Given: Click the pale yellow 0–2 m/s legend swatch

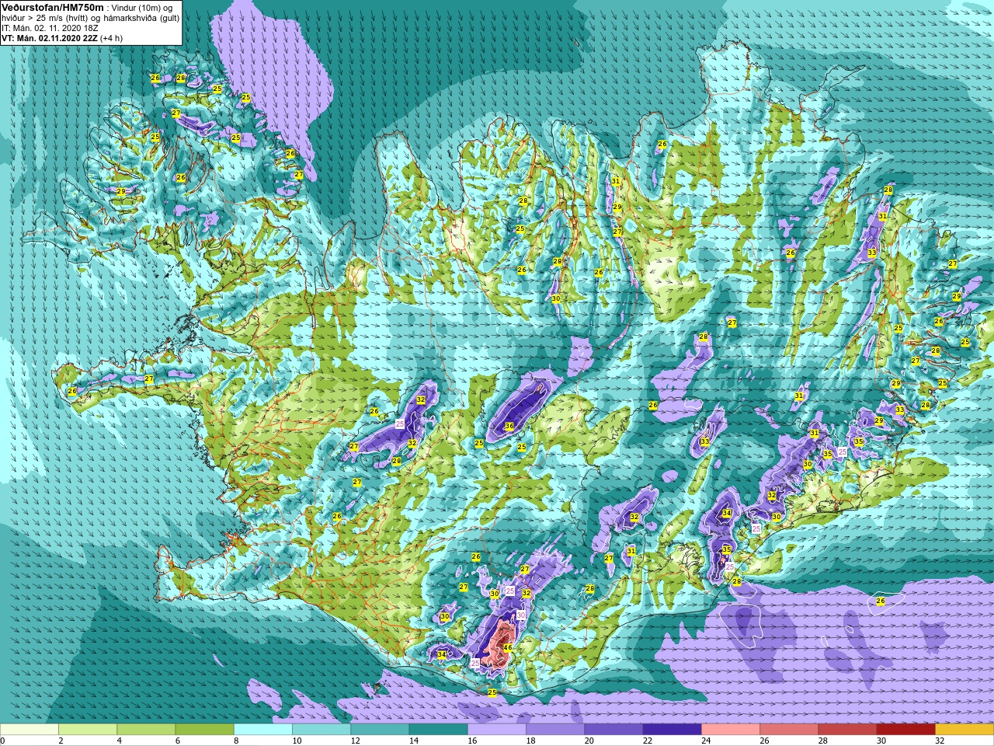Looking at the screenshot, I should coord(30,730).
